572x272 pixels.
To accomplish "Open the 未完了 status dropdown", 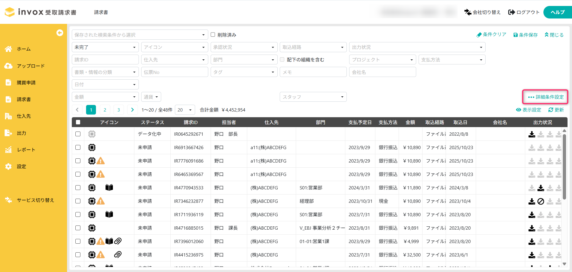I will pos(105,47).
